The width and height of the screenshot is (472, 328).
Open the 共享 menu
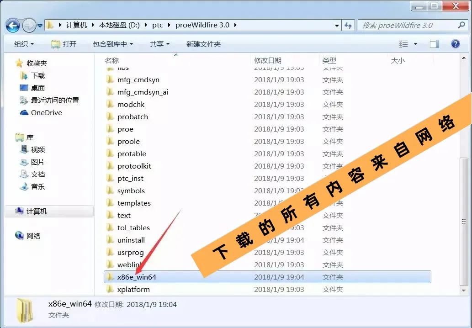pyautogui.click(x=159, y=44)
